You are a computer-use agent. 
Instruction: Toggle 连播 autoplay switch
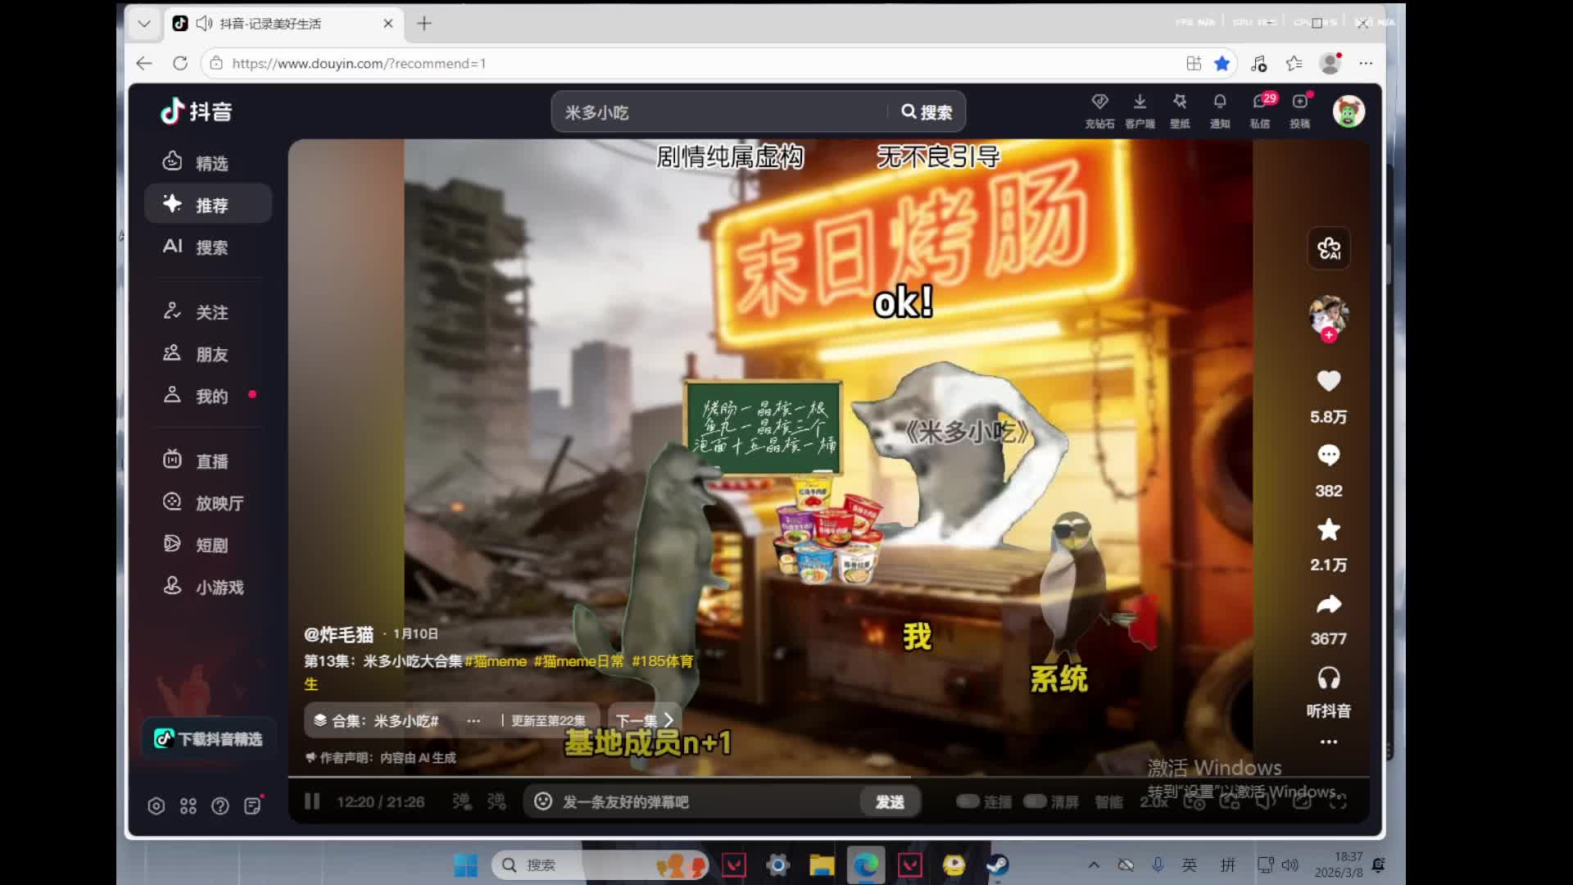(968, 801)
